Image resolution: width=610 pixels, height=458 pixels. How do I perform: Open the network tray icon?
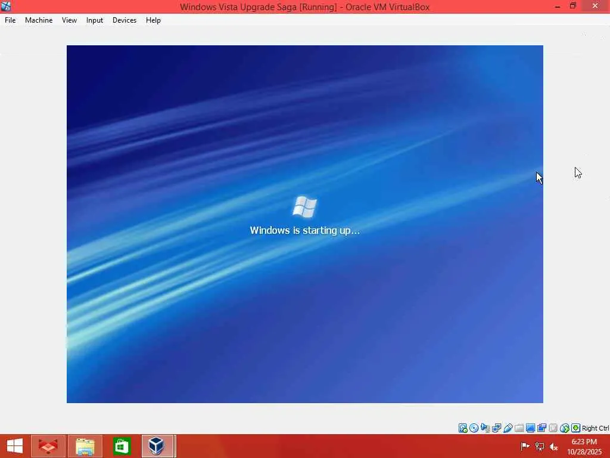[x=540, y=446]
